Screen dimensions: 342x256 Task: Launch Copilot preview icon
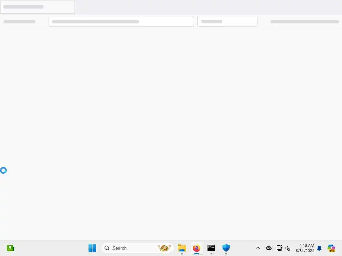[331, 248]
